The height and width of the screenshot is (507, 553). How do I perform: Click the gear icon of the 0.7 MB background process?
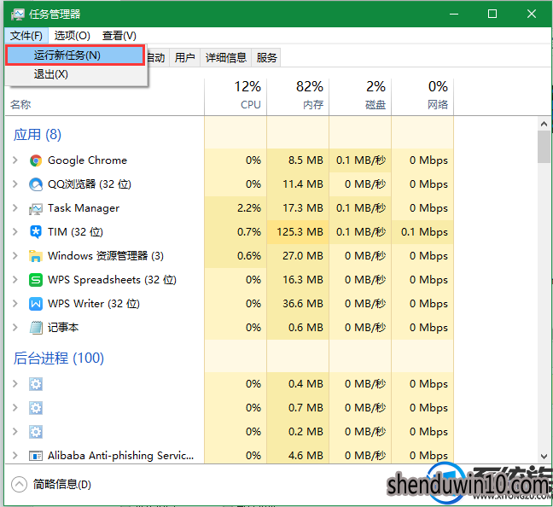tap(36, 408)
